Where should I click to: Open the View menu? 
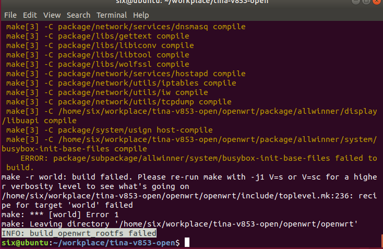[52, 15]
